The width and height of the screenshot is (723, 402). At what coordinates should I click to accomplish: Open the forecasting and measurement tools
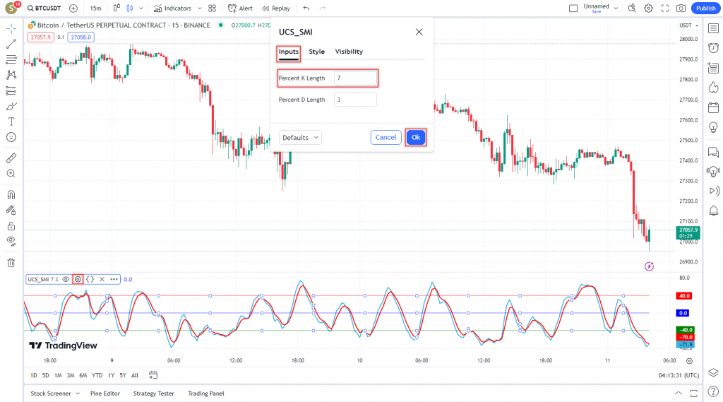(x=11, y=90)
